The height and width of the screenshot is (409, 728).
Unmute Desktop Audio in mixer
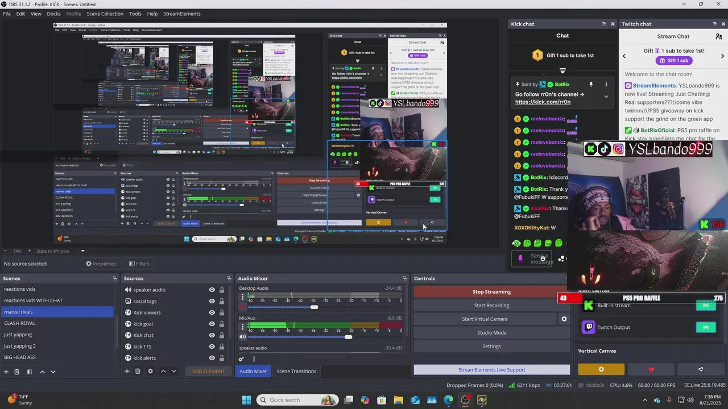pos(243,307)
